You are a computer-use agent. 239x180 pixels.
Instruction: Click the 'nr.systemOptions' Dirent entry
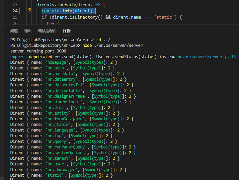pos(73,153)
